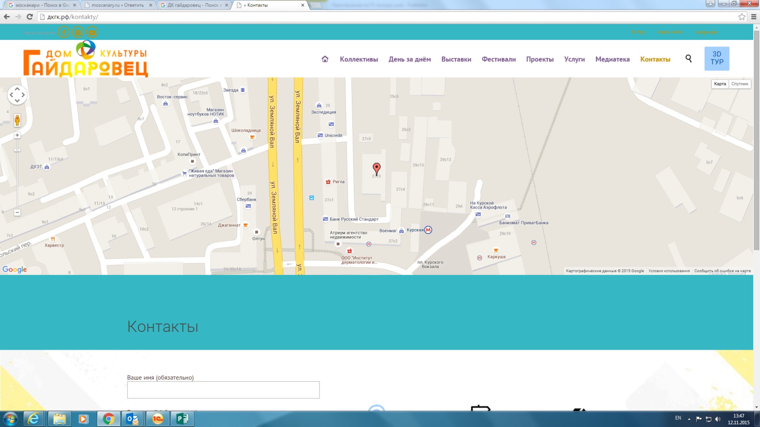Select the Карта map view

720,84
